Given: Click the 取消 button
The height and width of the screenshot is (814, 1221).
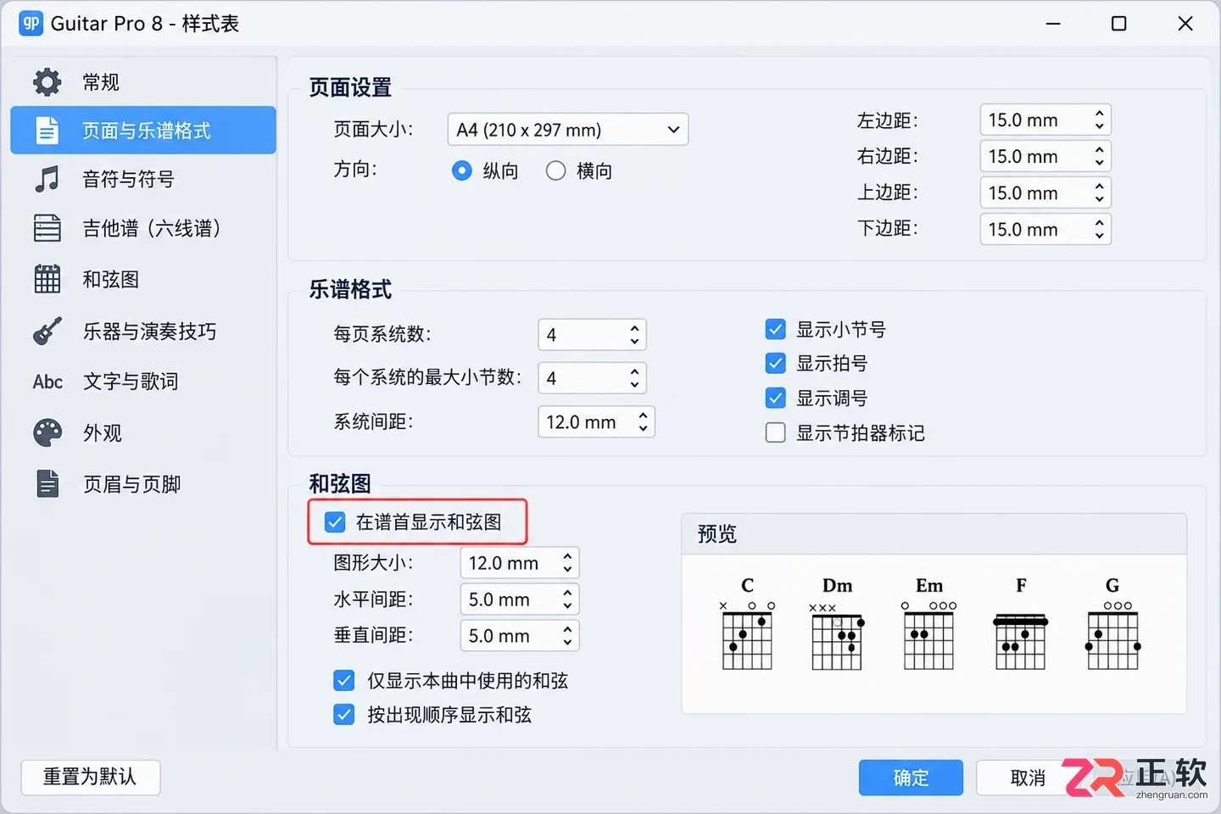Looking at the screenshot, I should coord(1028,778).
